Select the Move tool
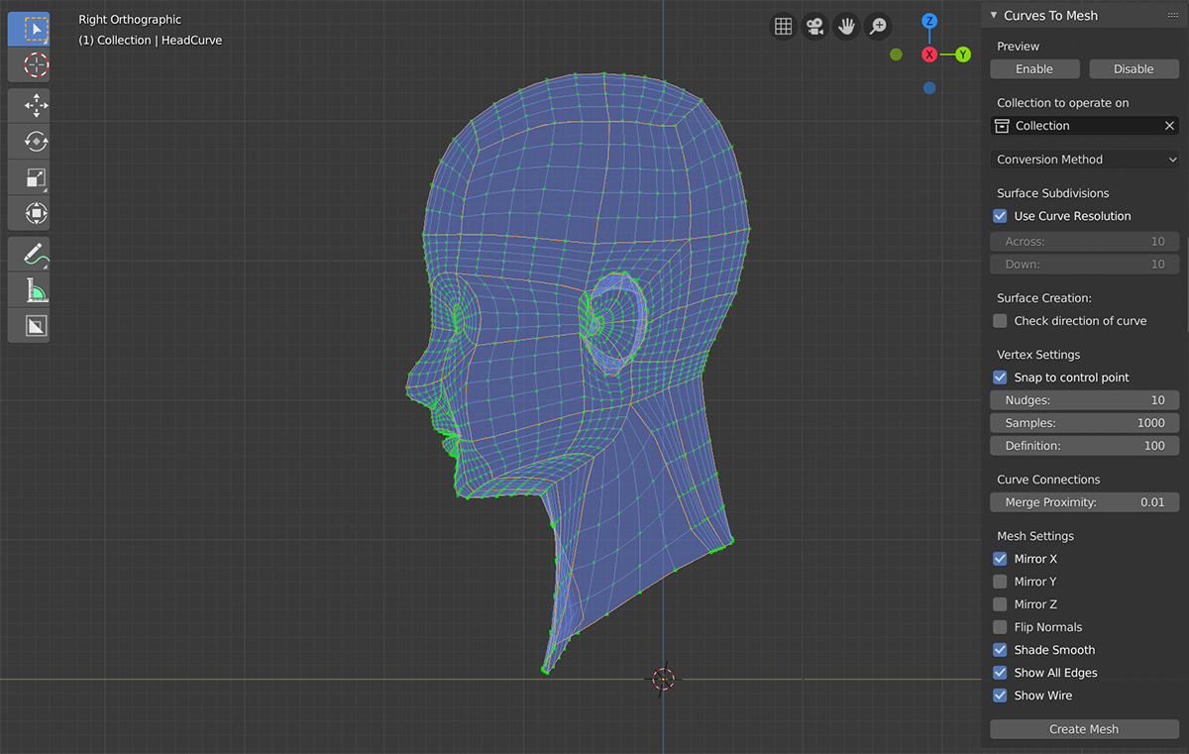Viewport: 1189px width, 754px height. [36, 105]
